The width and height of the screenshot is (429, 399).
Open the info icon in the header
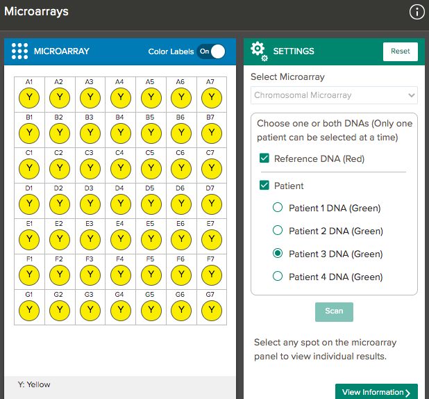click(x=417, y=13)
